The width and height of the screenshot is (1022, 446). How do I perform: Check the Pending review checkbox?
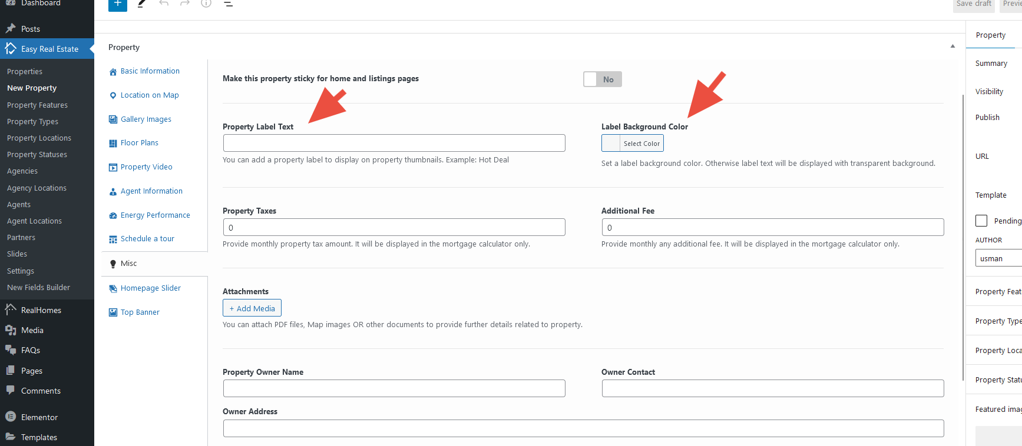[x=981, y=221]
